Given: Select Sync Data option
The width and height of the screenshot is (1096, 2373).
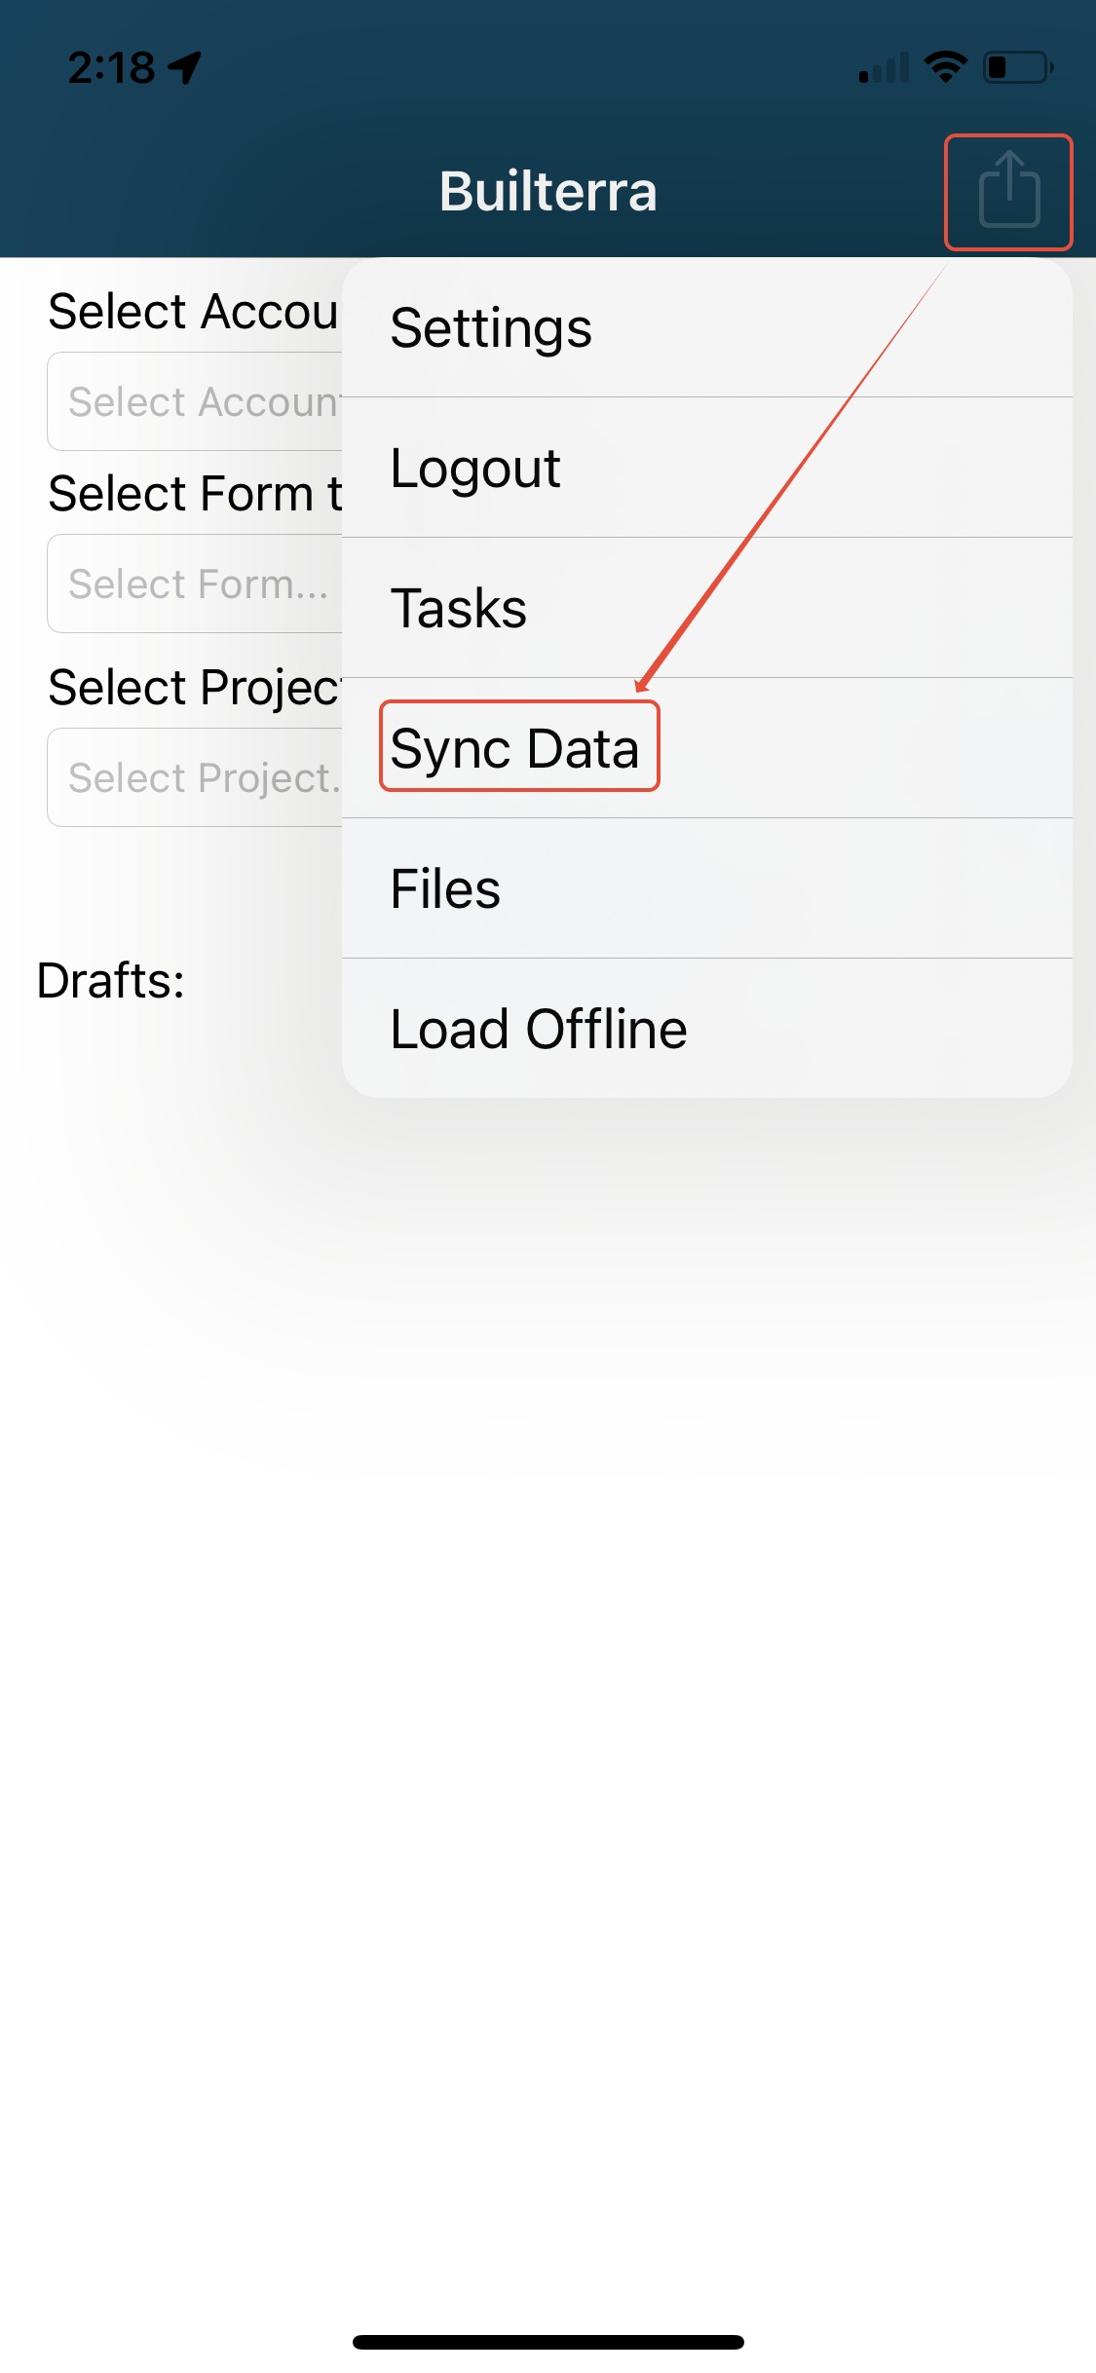Looking at the screenshot, I should click(x=707, y=748).
